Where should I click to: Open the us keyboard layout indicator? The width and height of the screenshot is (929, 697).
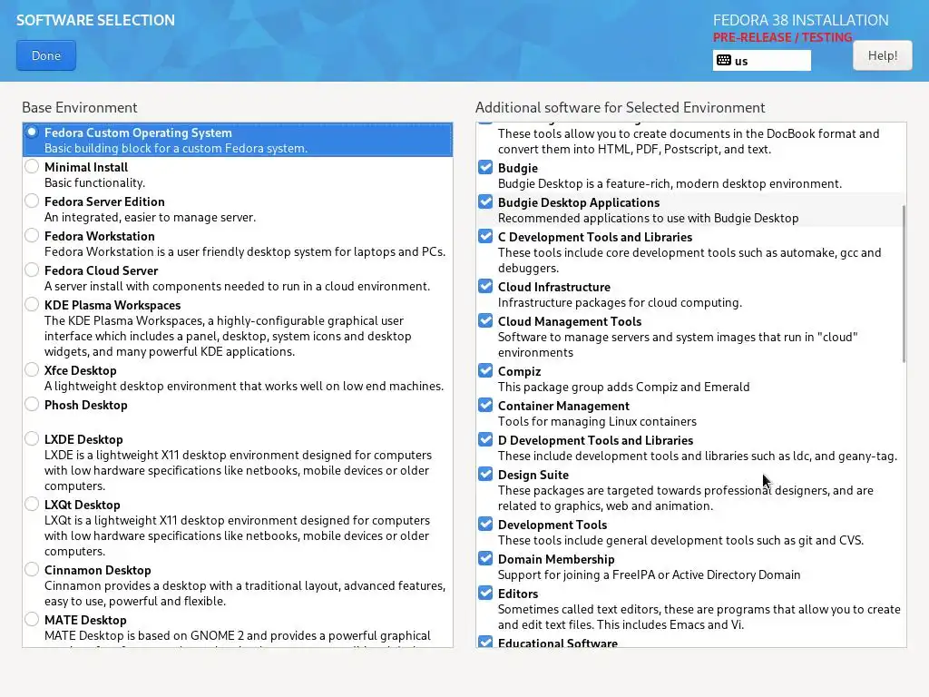tap(761, 61)
